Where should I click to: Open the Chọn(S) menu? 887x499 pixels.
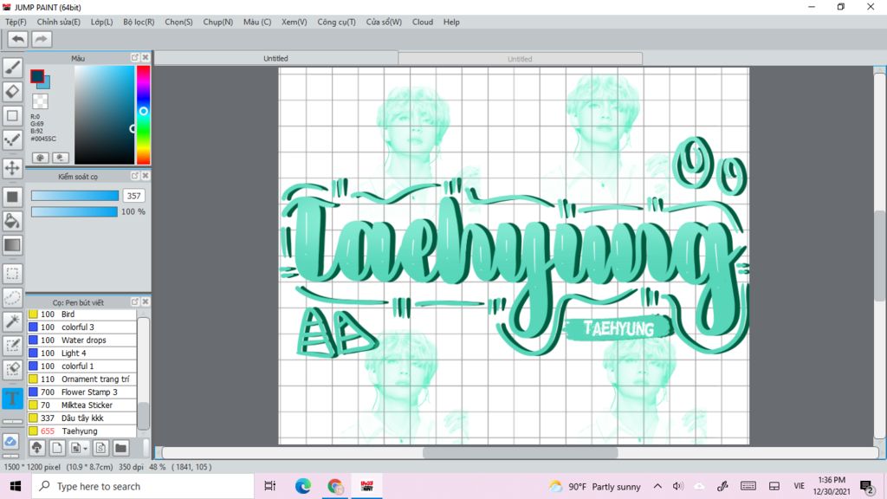(178, 22)
